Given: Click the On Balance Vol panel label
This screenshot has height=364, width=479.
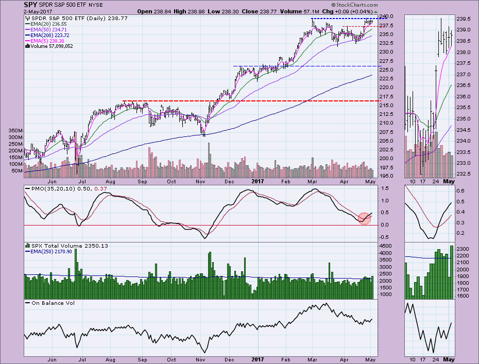Looking at the screenshot, I should pos(50,303).
